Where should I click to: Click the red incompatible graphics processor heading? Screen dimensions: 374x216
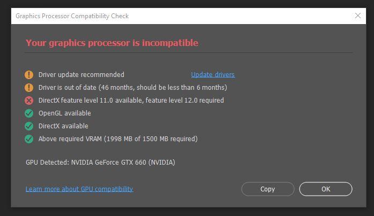coord(112,43)
